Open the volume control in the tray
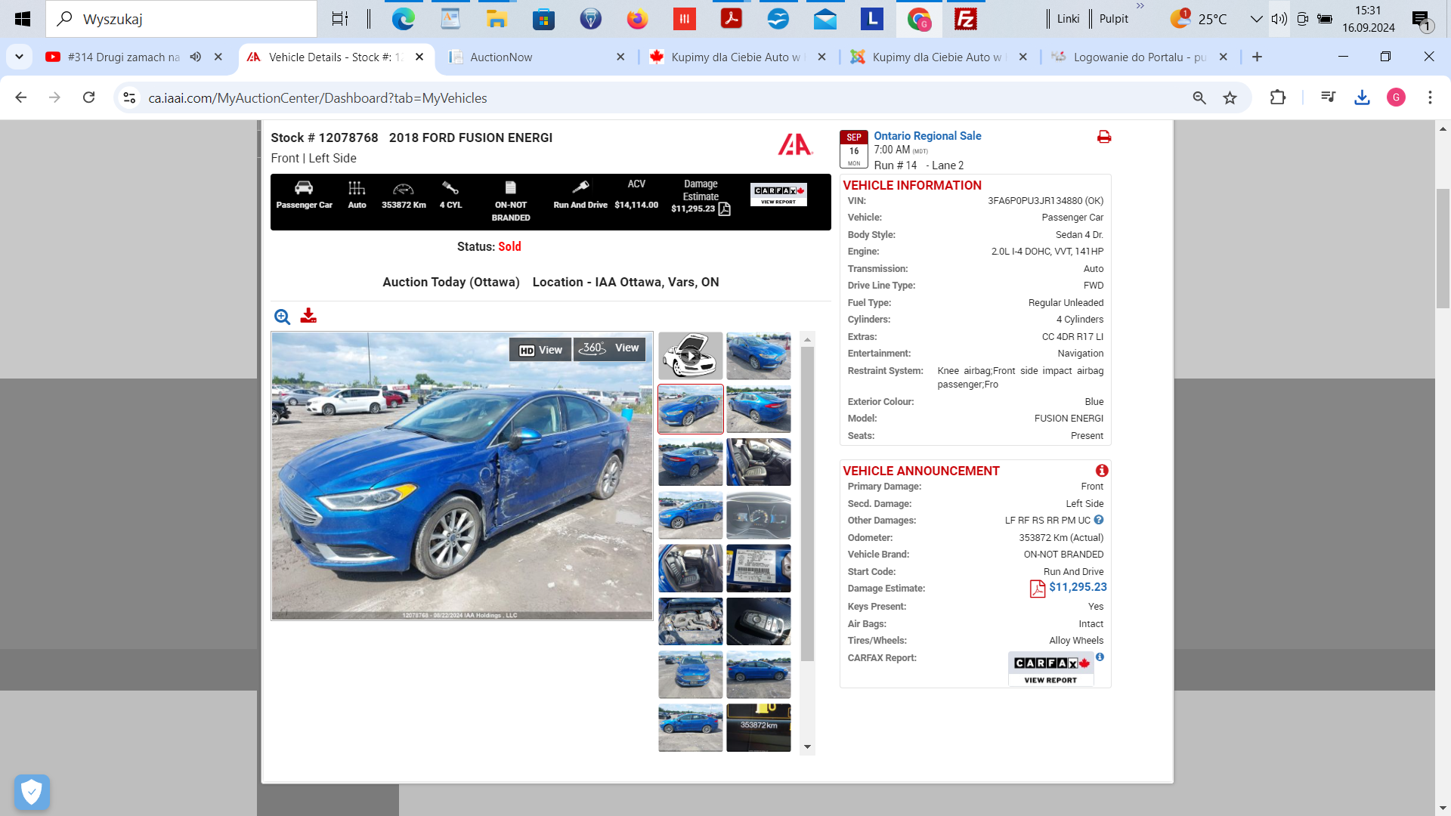The width and height of the screenshot is (1451, 816). 1279,19
